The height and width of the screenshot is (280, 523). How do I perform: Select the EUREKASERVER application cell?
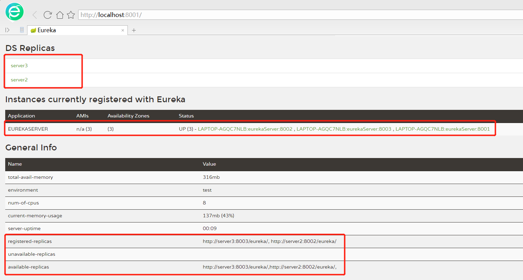(x=28, y=129)
